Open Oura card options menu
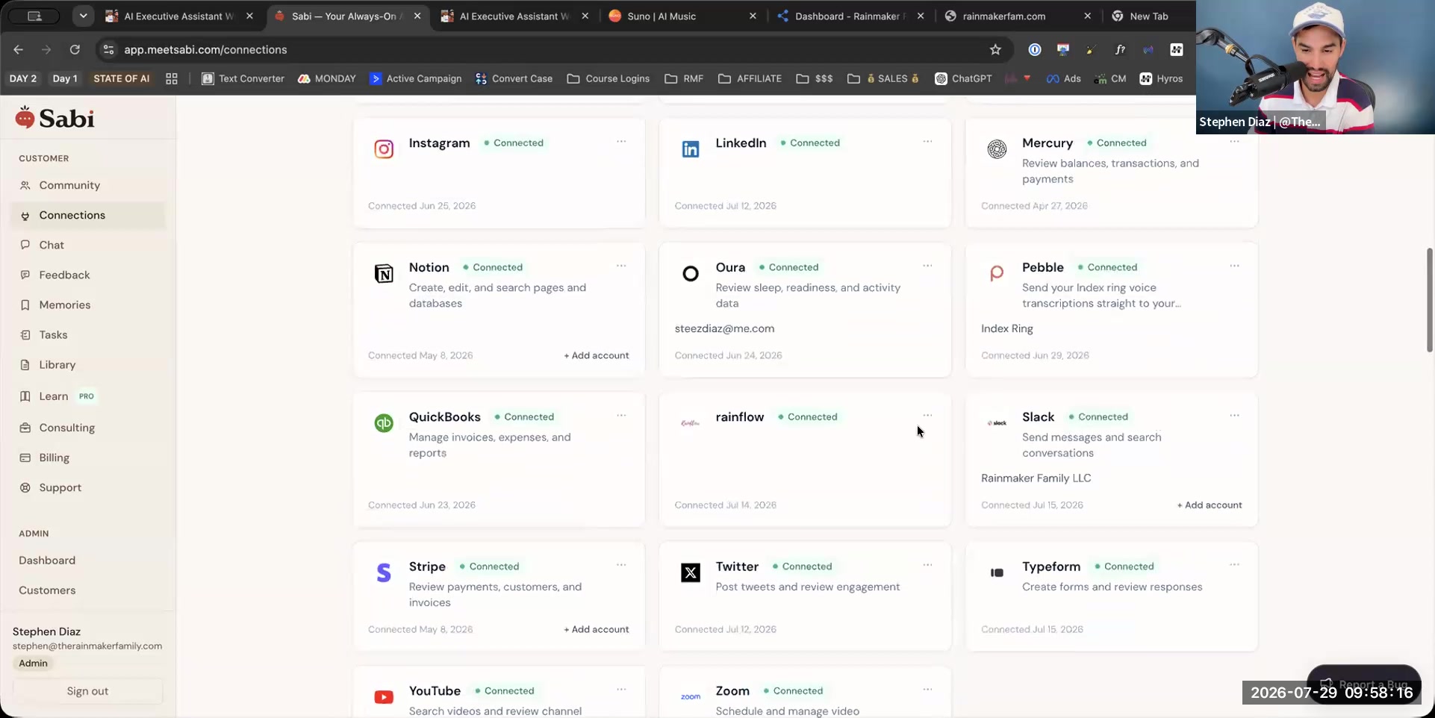 tap(927, 266)
